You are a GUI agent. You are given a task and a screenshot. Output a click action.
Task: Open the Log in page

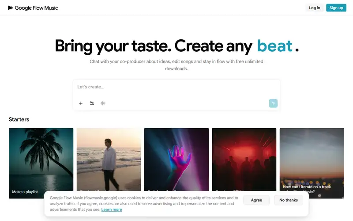314,8
